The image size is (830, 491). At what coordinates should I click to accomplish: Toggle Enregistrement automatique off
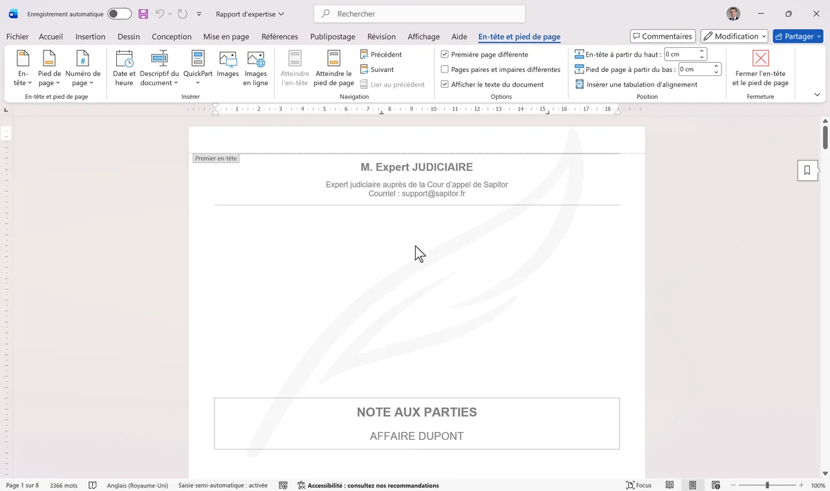118,13
